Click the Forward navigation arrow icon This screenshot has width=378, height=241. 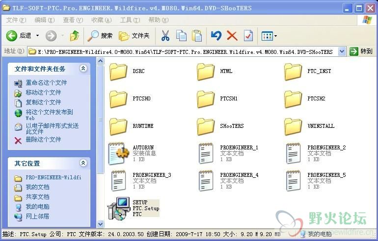coord(51,36)
